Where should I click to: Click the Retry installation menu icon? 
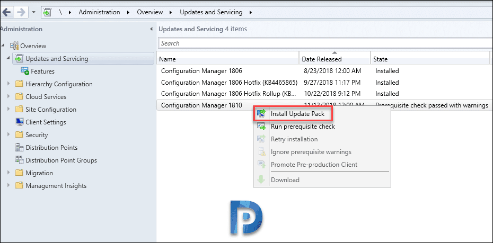tap(261, 139)
